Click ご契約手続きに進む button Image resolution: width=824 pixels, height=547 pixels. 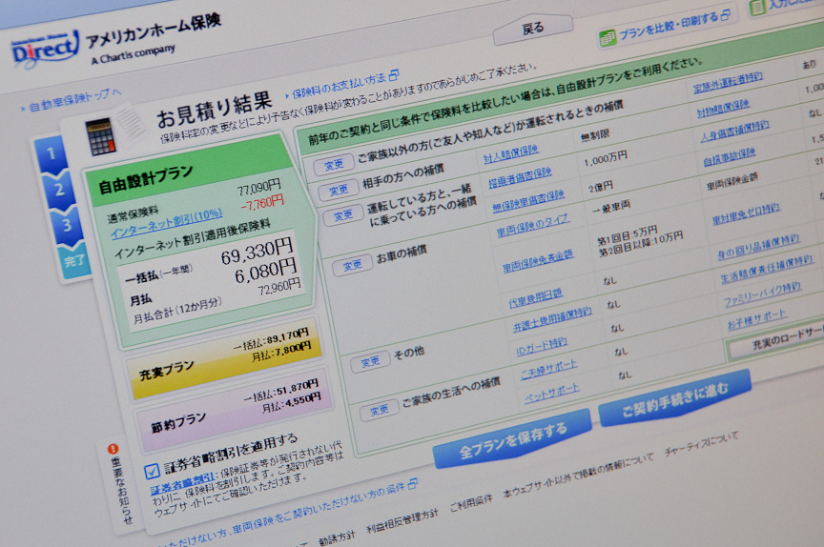point(675,397)
